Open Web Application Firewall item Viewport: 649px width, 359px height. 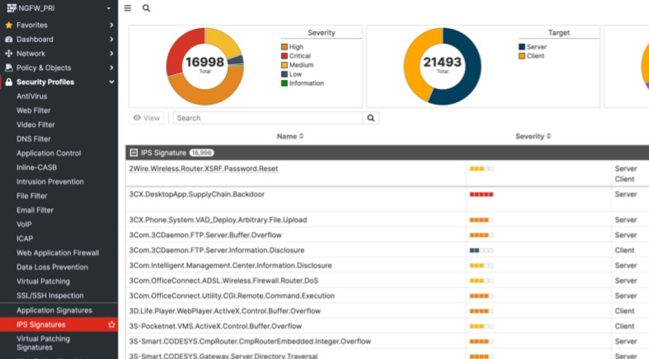click(59, 253)
